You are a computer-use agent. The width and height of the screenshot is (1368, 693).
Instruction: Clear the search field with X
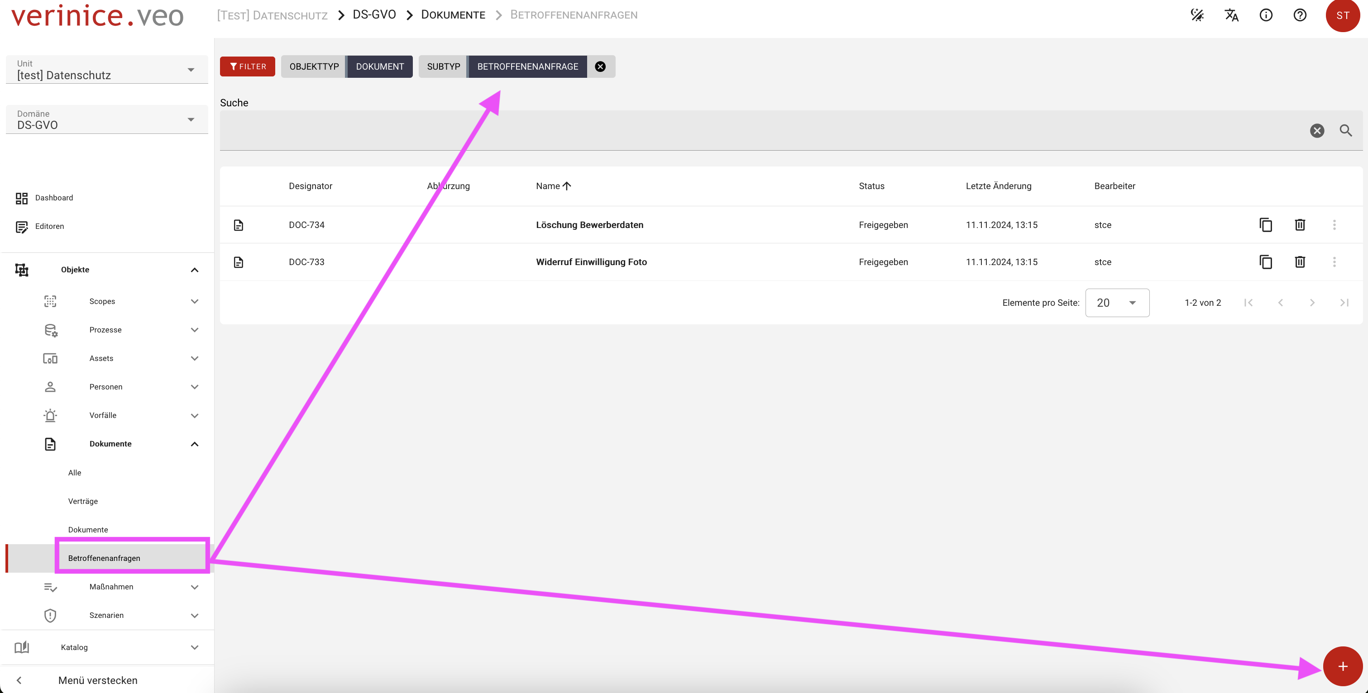[1316, 131]
